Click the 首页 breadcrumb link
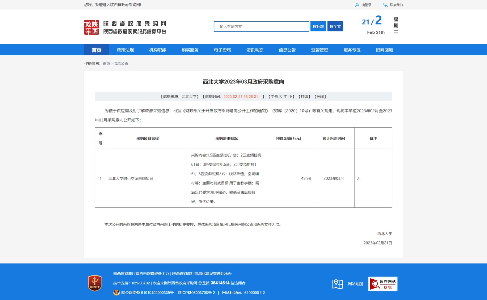Image resolution: width=487 pixels, height=300 pixels. coord(106,64)
